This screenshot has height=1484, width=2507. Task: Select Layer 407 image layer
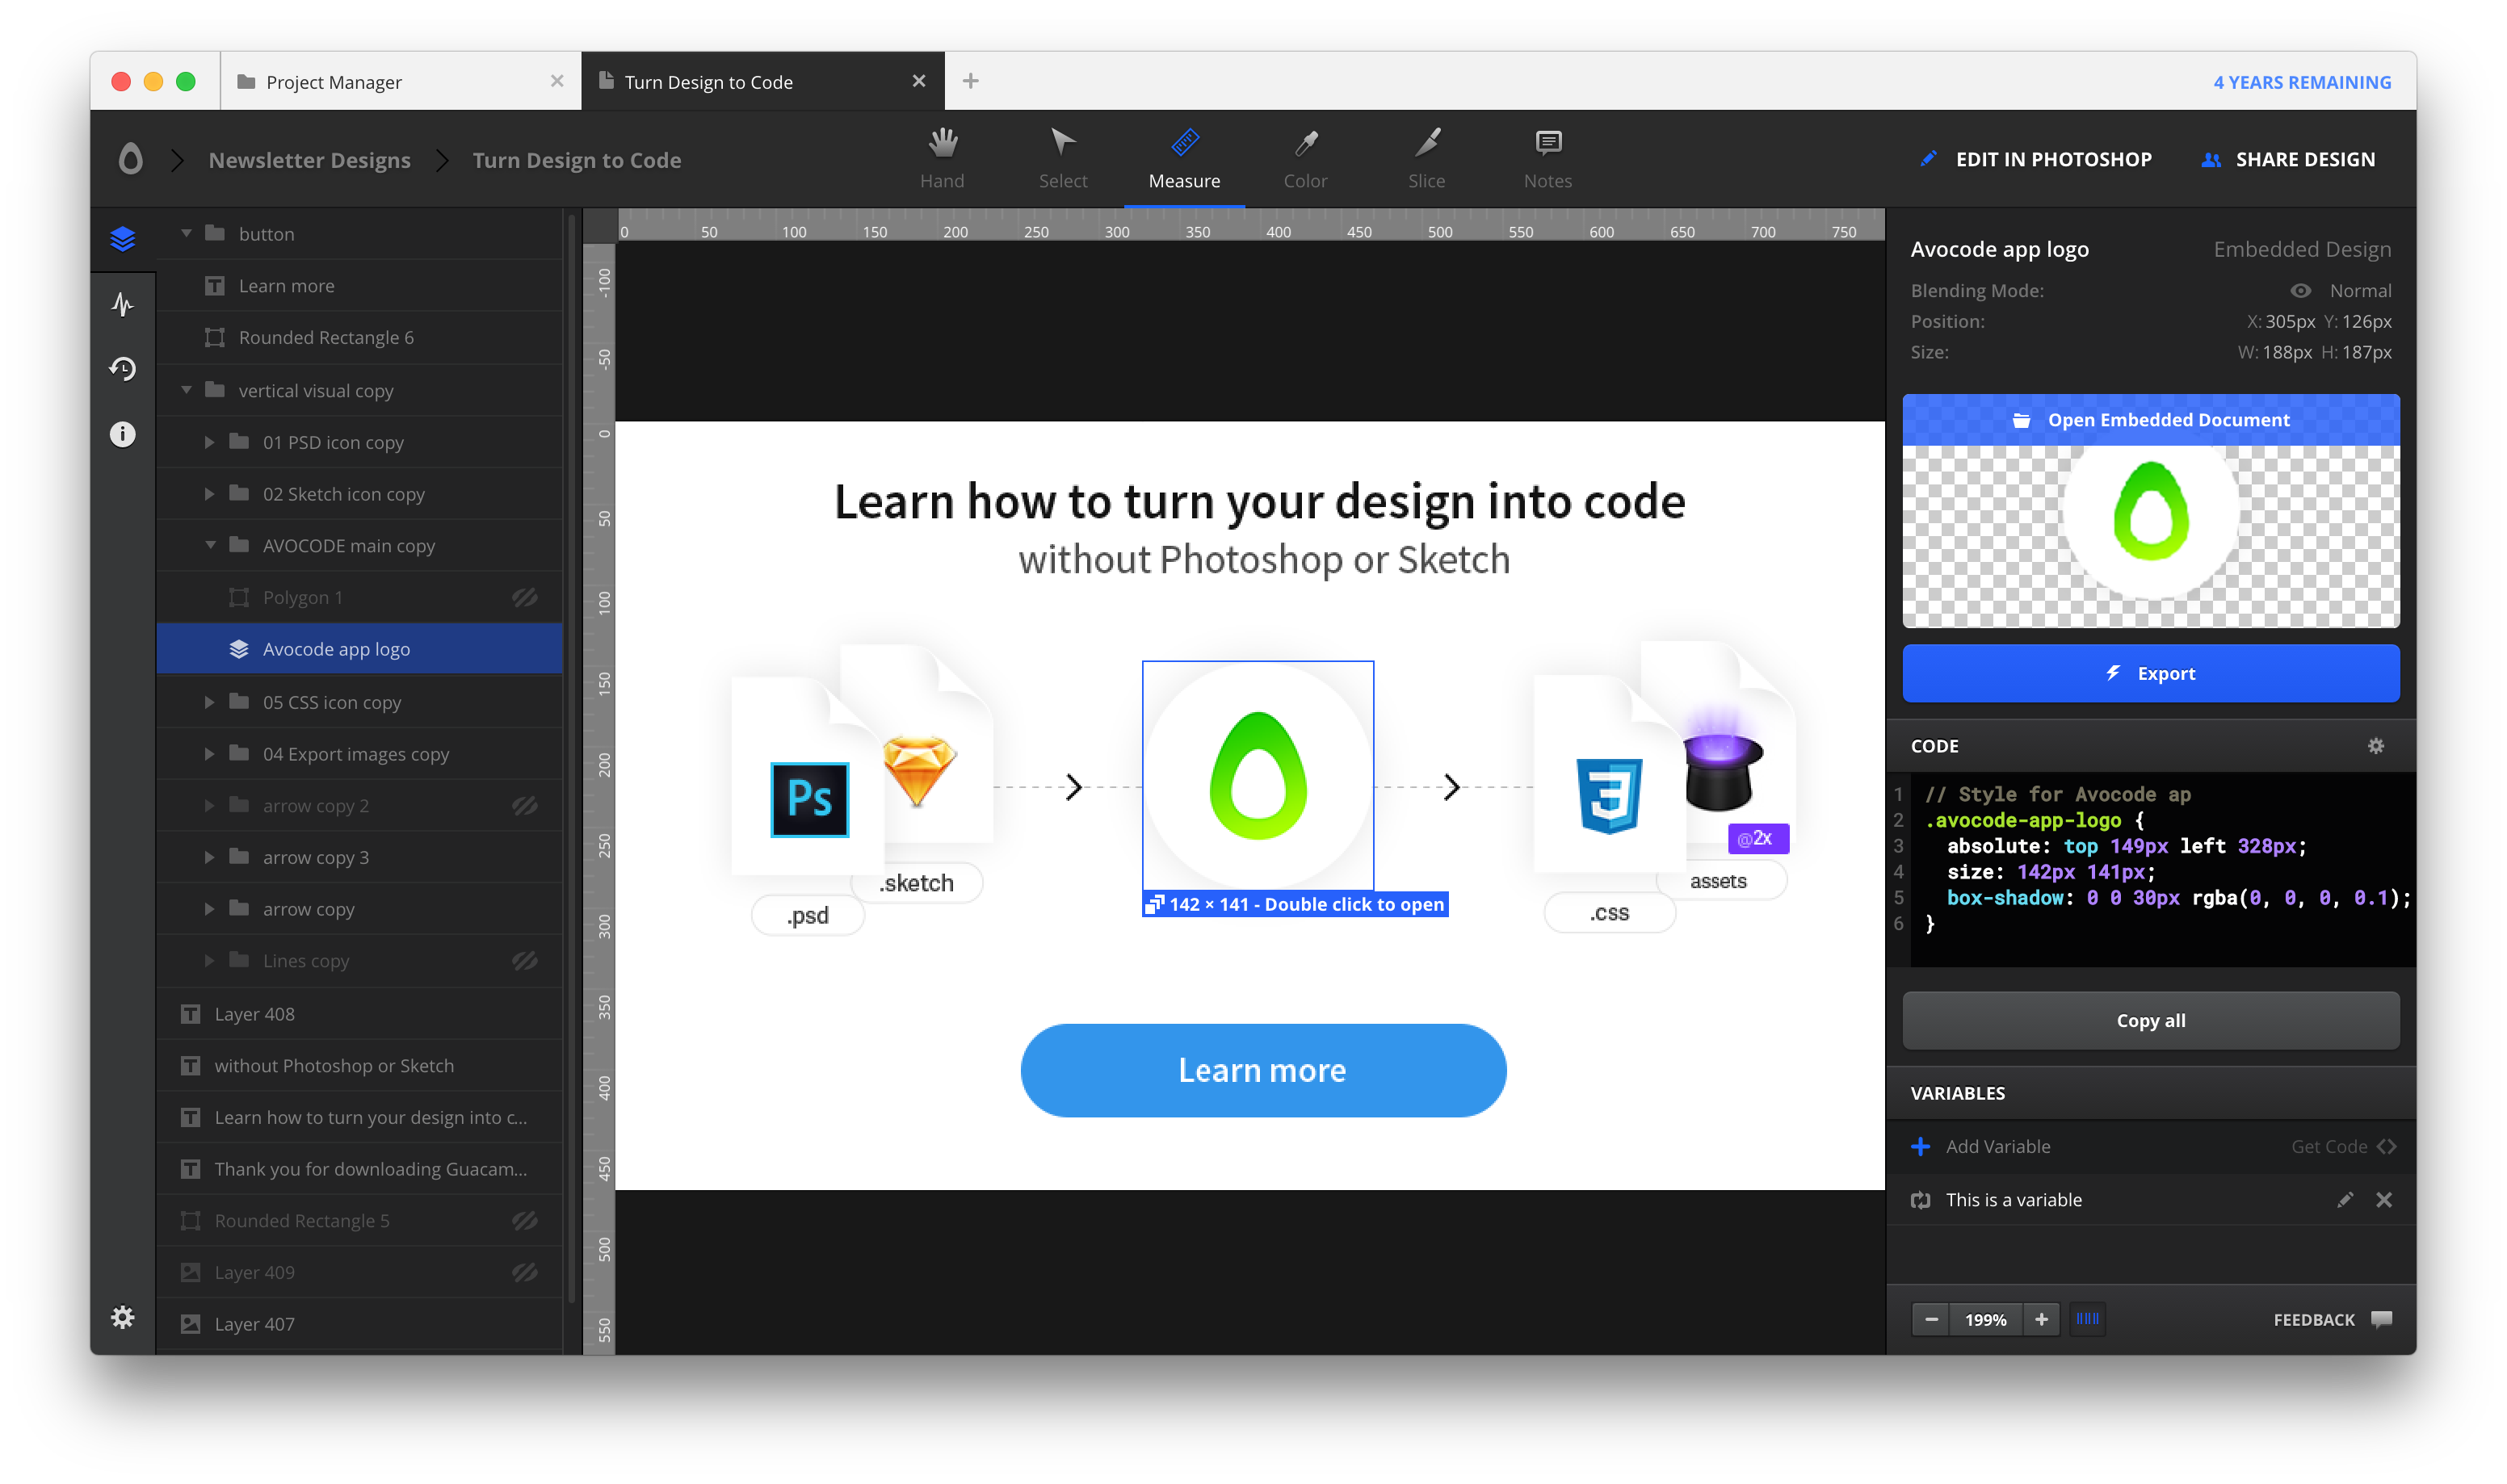click(x=360, y=1323)
